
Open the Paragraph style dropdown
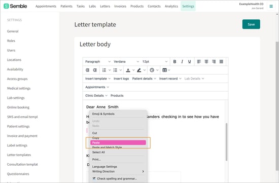[98, 61]
